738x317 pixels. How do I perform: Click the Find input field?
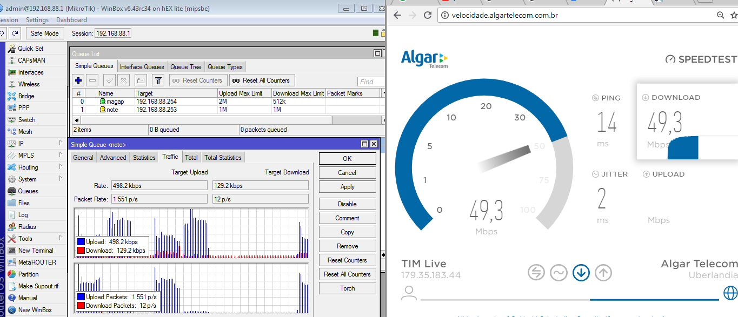tap(371, 82)
